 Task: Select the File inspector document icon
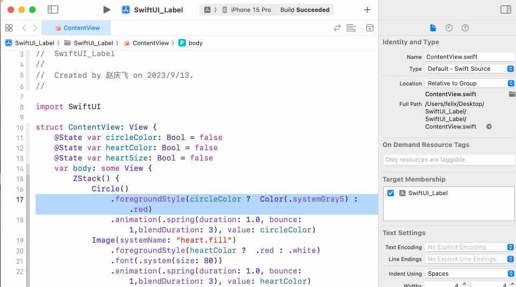pyautogui.click(x=433, y=28)
